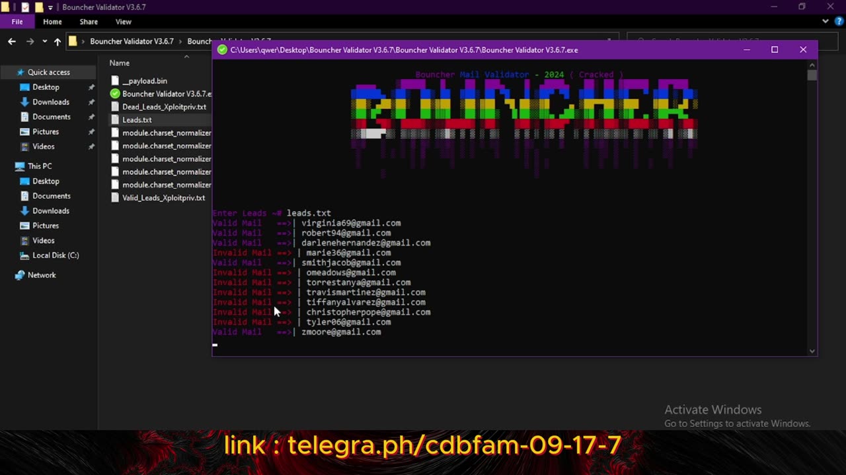
Task: Select the __payload.bin file
Action: (145, 81)
